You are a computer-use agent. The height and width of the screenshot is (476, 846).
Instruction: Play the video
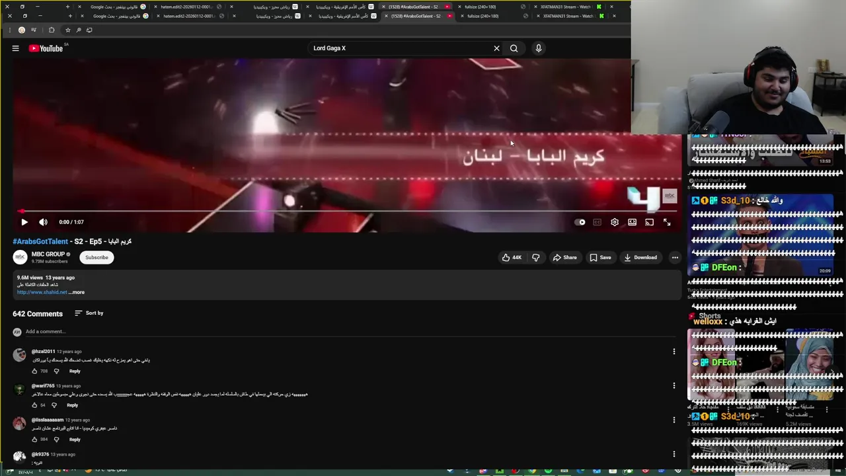coord(24,222)
